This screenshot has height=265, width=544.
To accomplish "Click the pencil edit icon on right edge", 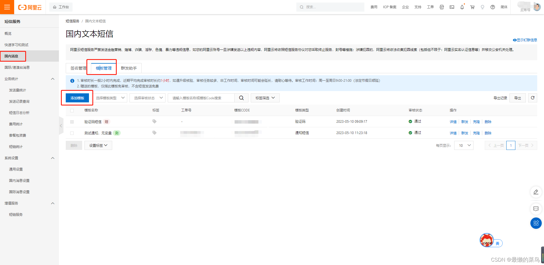I will pyautogui.click(x=536, y=192).
